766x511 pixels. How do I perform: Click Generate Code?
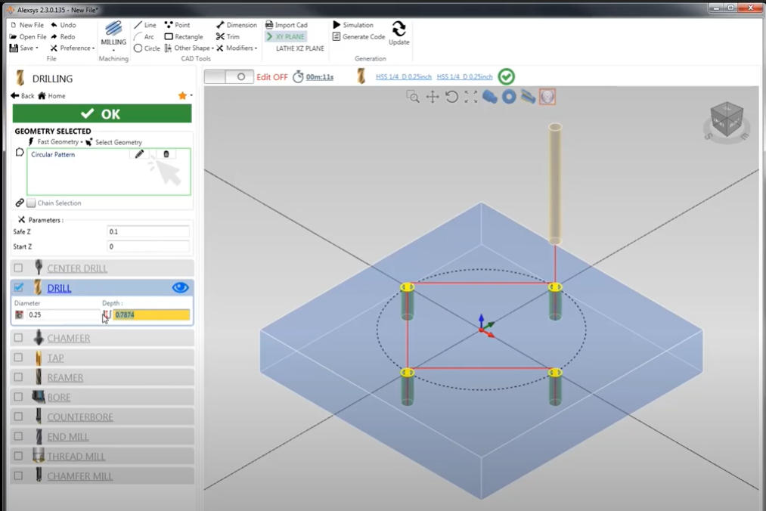click(358, 36)
